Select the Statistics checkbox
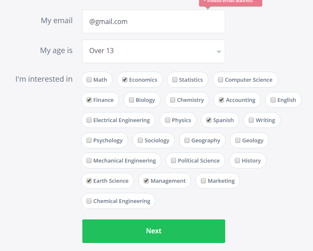Screen dimensions: 313x251 click(x=175, y=80)
